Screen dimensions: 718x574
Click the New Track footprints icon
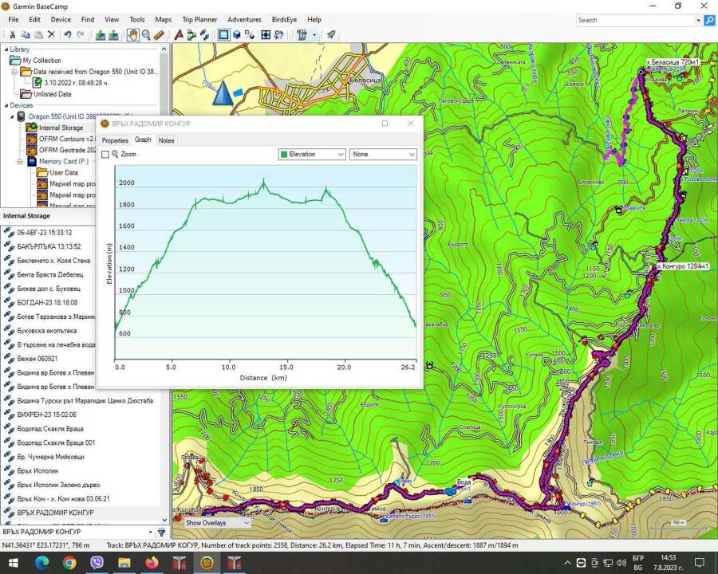click(x=205, y=35)
